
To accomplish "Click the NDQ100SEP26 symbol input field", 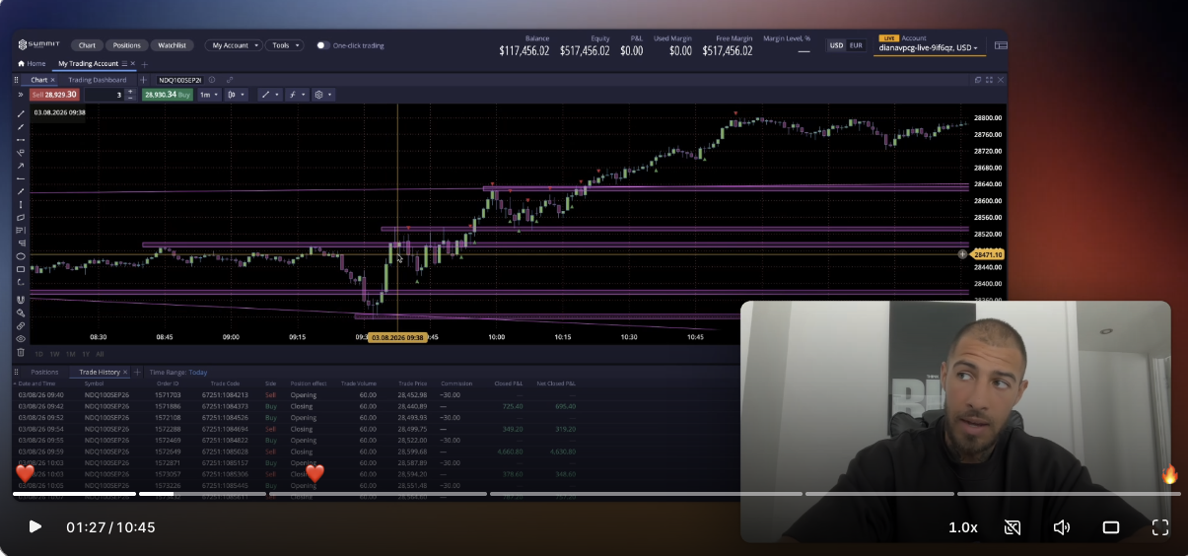I will (179, 80).
